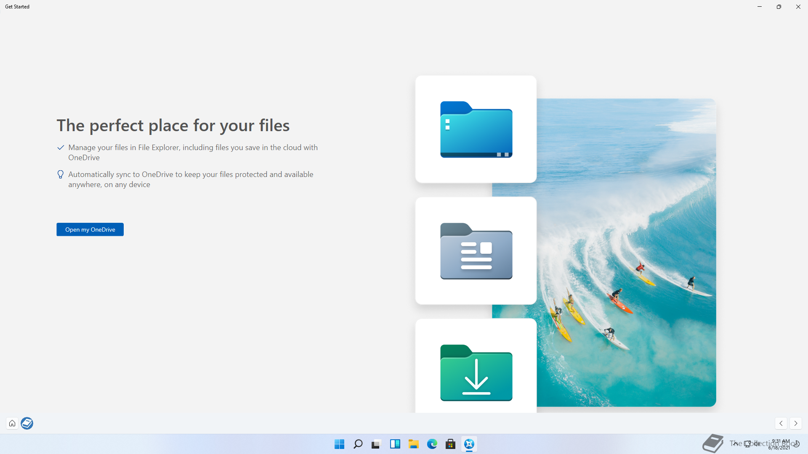Image resolution: width=808 pixels, height=454 pixels.
Task: Click Get Started app taskbar icon
Action: click(469, 444)
